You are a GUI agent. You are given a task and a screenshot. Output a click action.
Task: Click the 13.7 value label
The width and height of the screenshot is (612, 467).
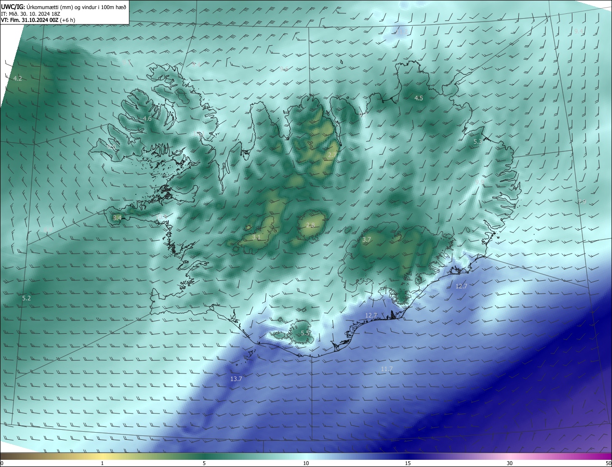pos(236,379)
